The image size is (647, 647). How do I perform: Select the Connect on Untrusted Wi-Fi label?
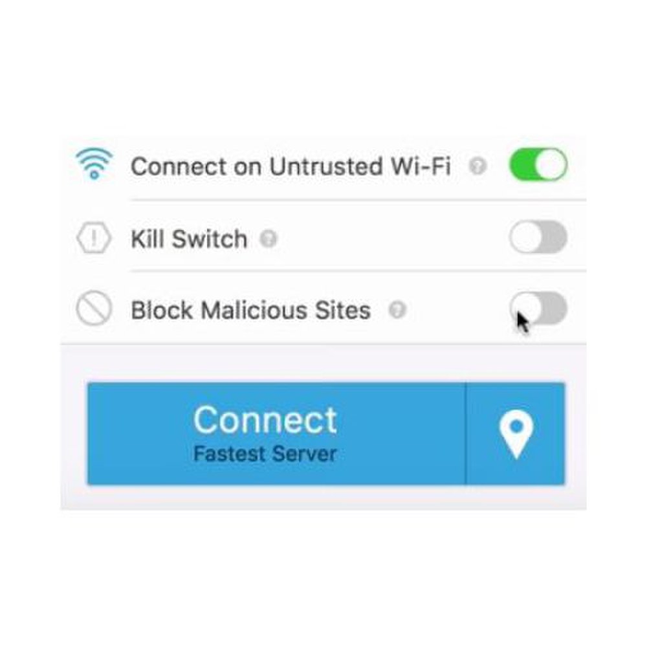point(291,166)
